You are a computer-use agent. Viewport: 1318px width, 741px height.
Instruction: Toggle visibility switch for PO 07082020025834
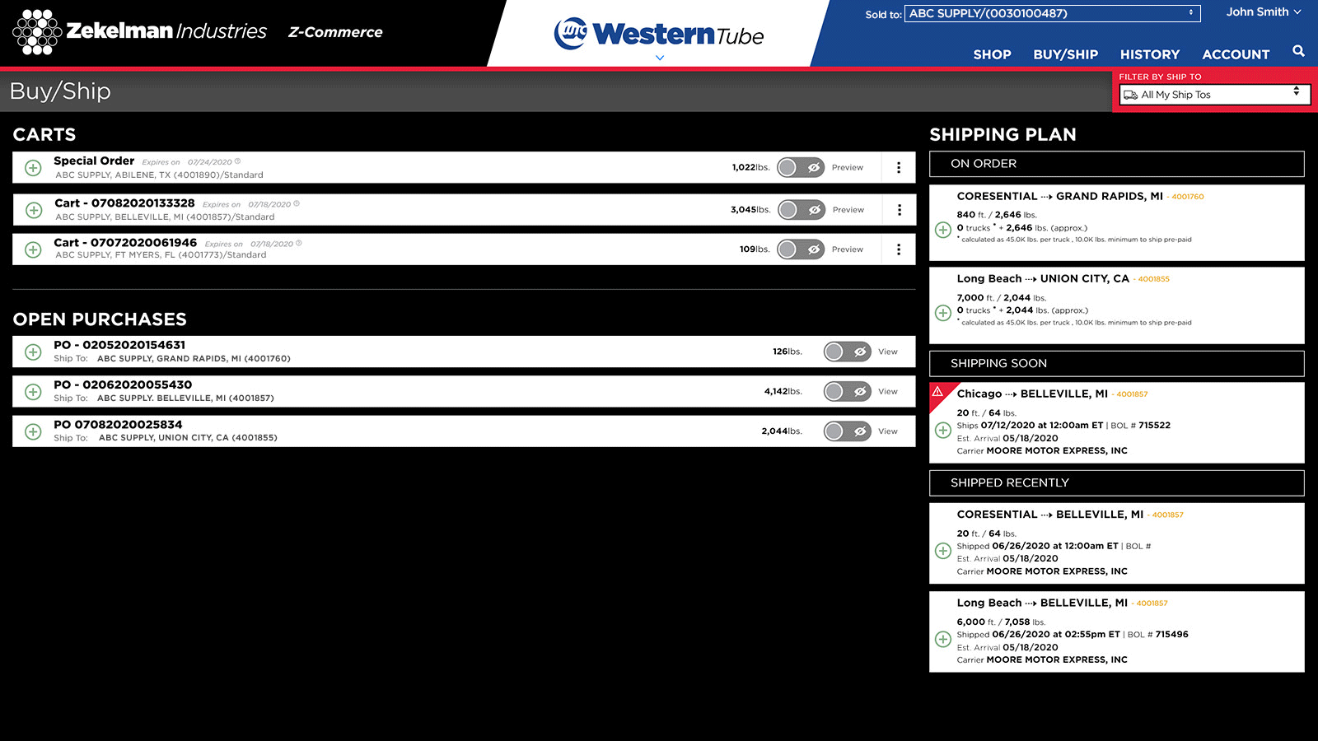(x=847, y=431)
